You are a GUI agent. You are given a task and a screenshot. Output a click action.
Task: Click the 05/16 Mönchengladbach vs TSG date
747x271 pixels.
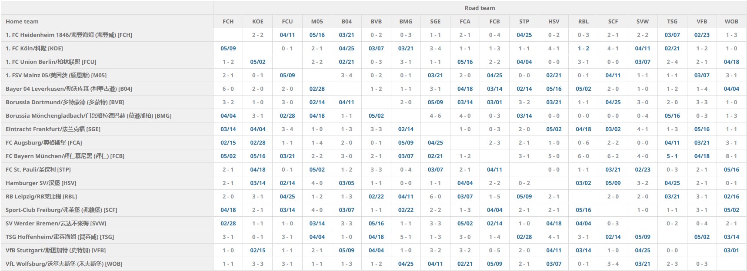672,116
